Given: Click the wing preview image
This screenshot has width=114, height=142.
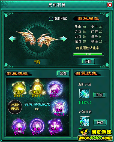Looking at the screenshot, I should point(38,38).
